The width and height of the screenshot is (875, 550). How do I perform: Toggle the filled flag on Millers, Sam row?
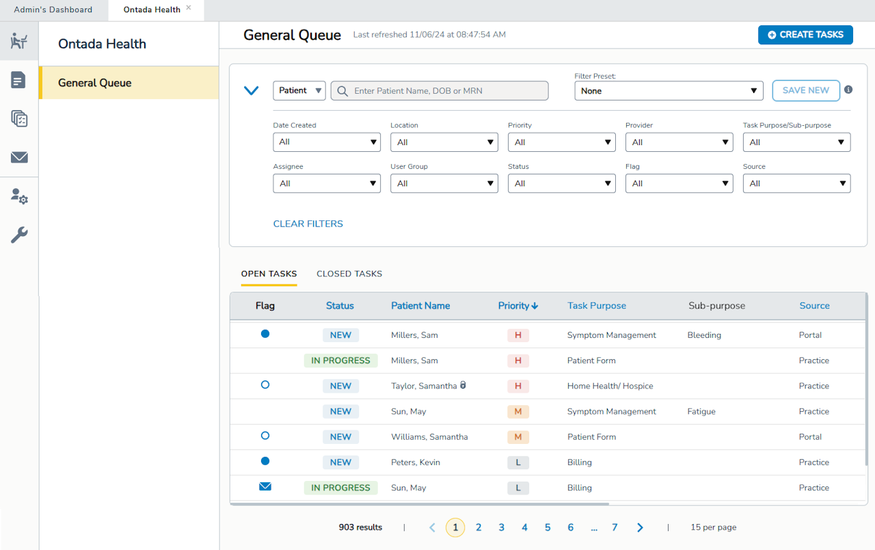click(265, 334)
